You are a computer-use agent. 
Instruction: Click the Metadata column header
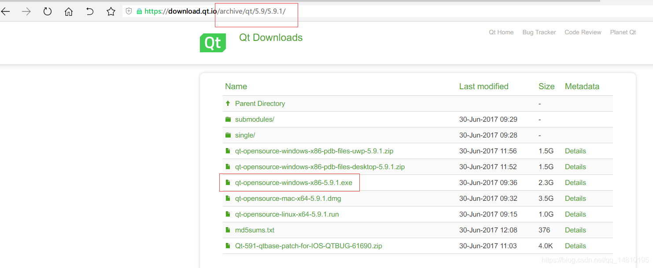point(582,87)
